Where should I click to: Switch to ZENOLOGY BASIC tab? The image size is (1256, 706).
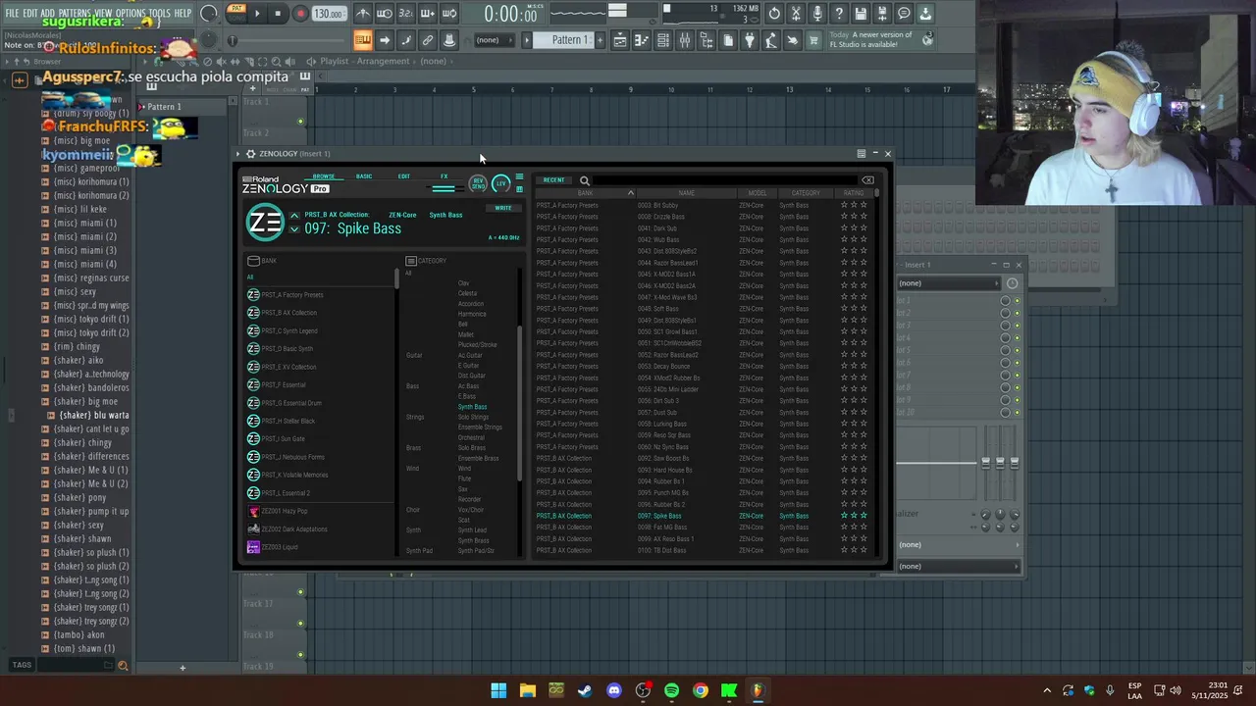pyautogui.click(x=364, y=176)
